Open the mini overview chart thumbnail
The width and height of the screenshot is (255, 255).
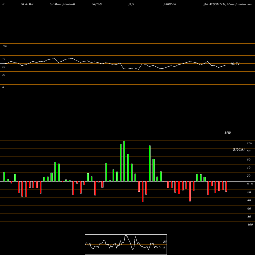click(126, 244)
